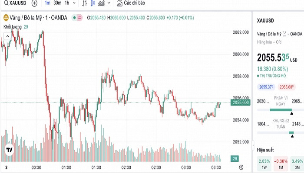Click the area chart style icon

pyautogui.click(x=102, y=3)
